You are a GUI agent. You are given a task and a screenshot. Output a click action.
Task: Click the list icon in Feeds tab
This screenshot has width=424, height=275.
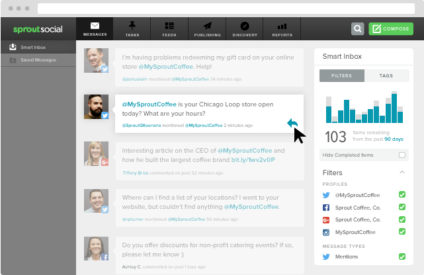[169, 26]
